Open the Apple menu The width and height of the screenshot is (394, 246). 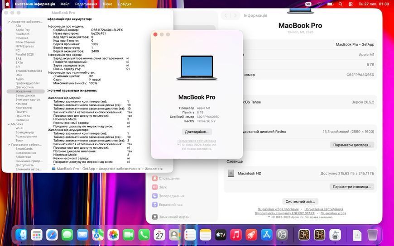(7, 4)
